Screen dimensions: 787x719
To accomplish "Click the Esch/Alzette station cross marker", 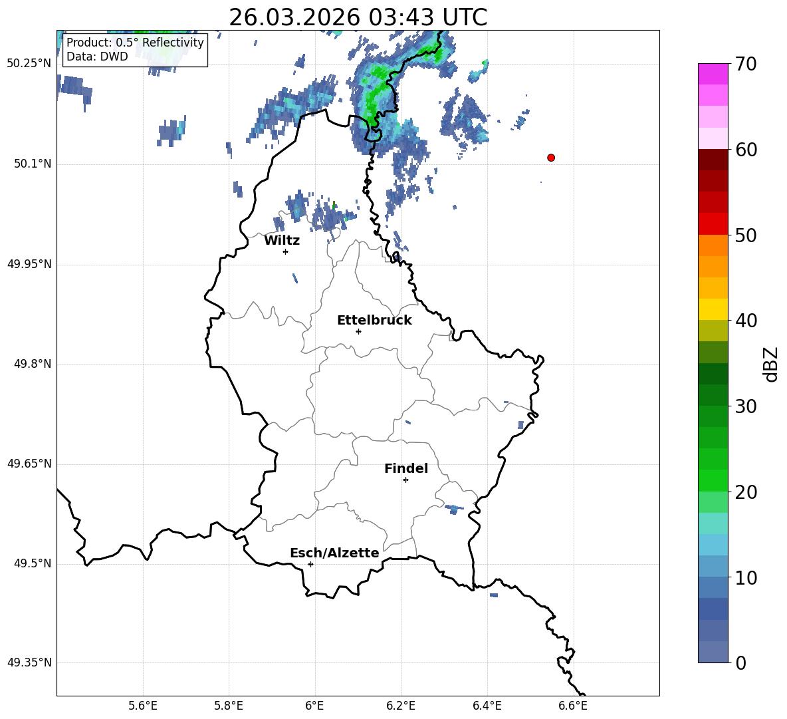I will [x=310, y=564].
